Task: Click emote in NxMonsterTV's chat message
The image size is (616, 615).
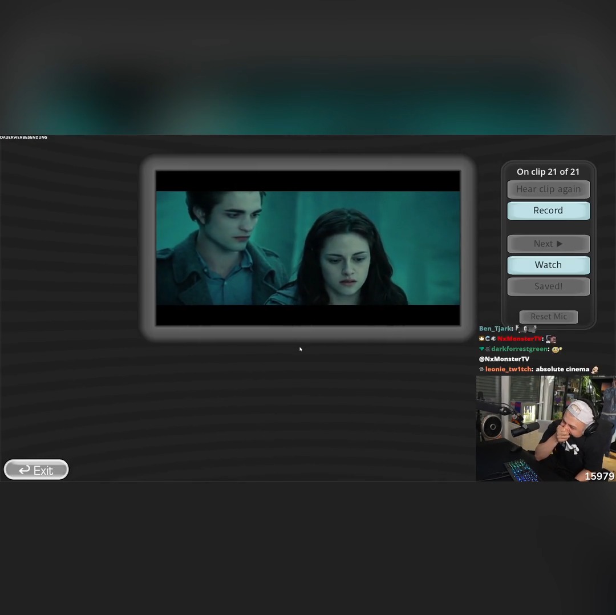Action: (551, 339)
